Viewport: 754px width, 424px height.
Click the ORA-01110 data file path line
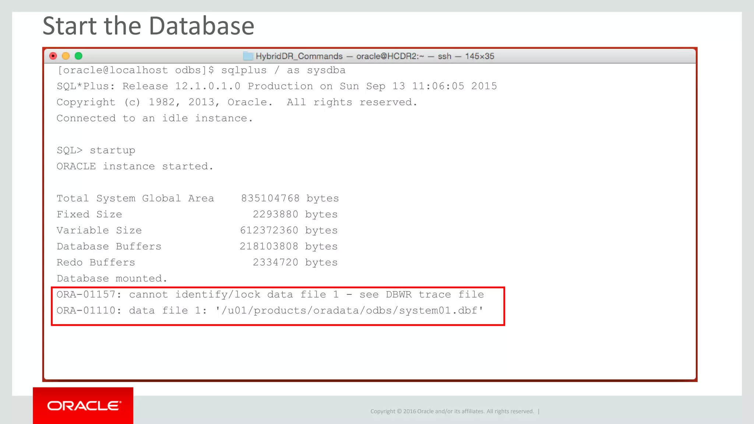coord(270,311)
